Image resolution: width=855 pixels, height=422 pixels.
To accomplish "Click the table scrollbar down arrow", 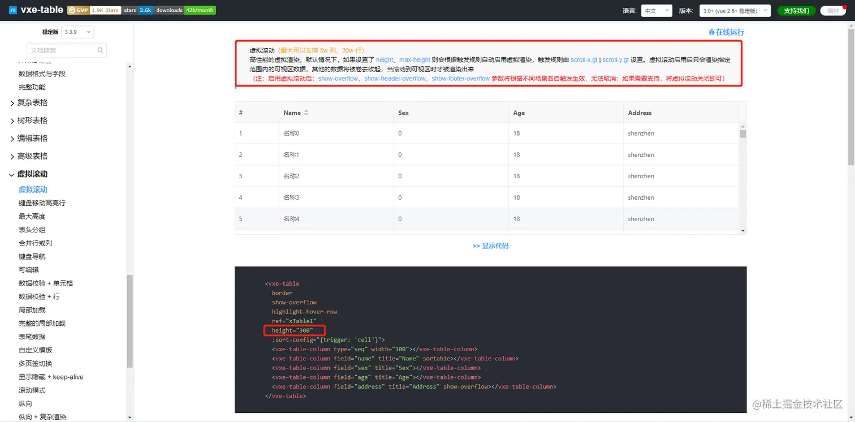I will click(x=743, y=231).
